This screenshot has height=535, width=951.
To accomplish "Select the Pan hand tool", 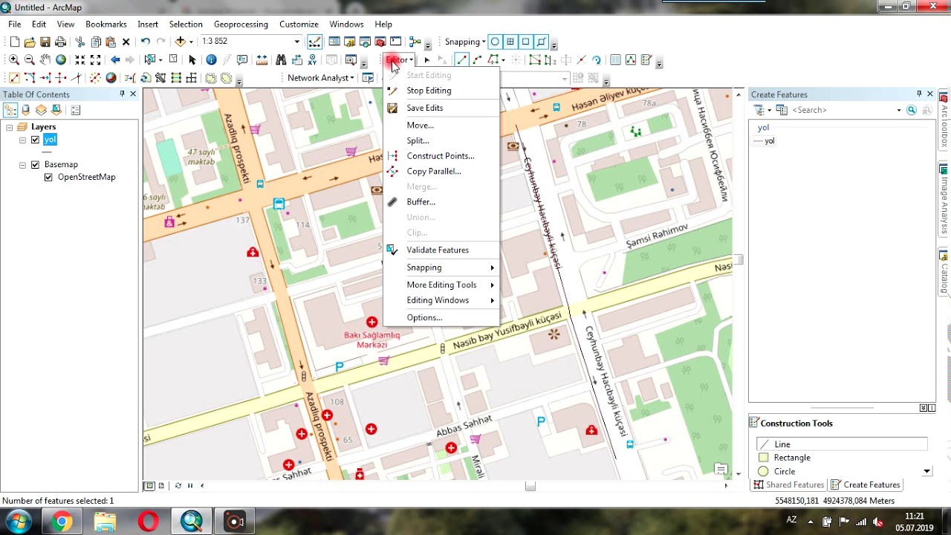I will click(45, 59).
